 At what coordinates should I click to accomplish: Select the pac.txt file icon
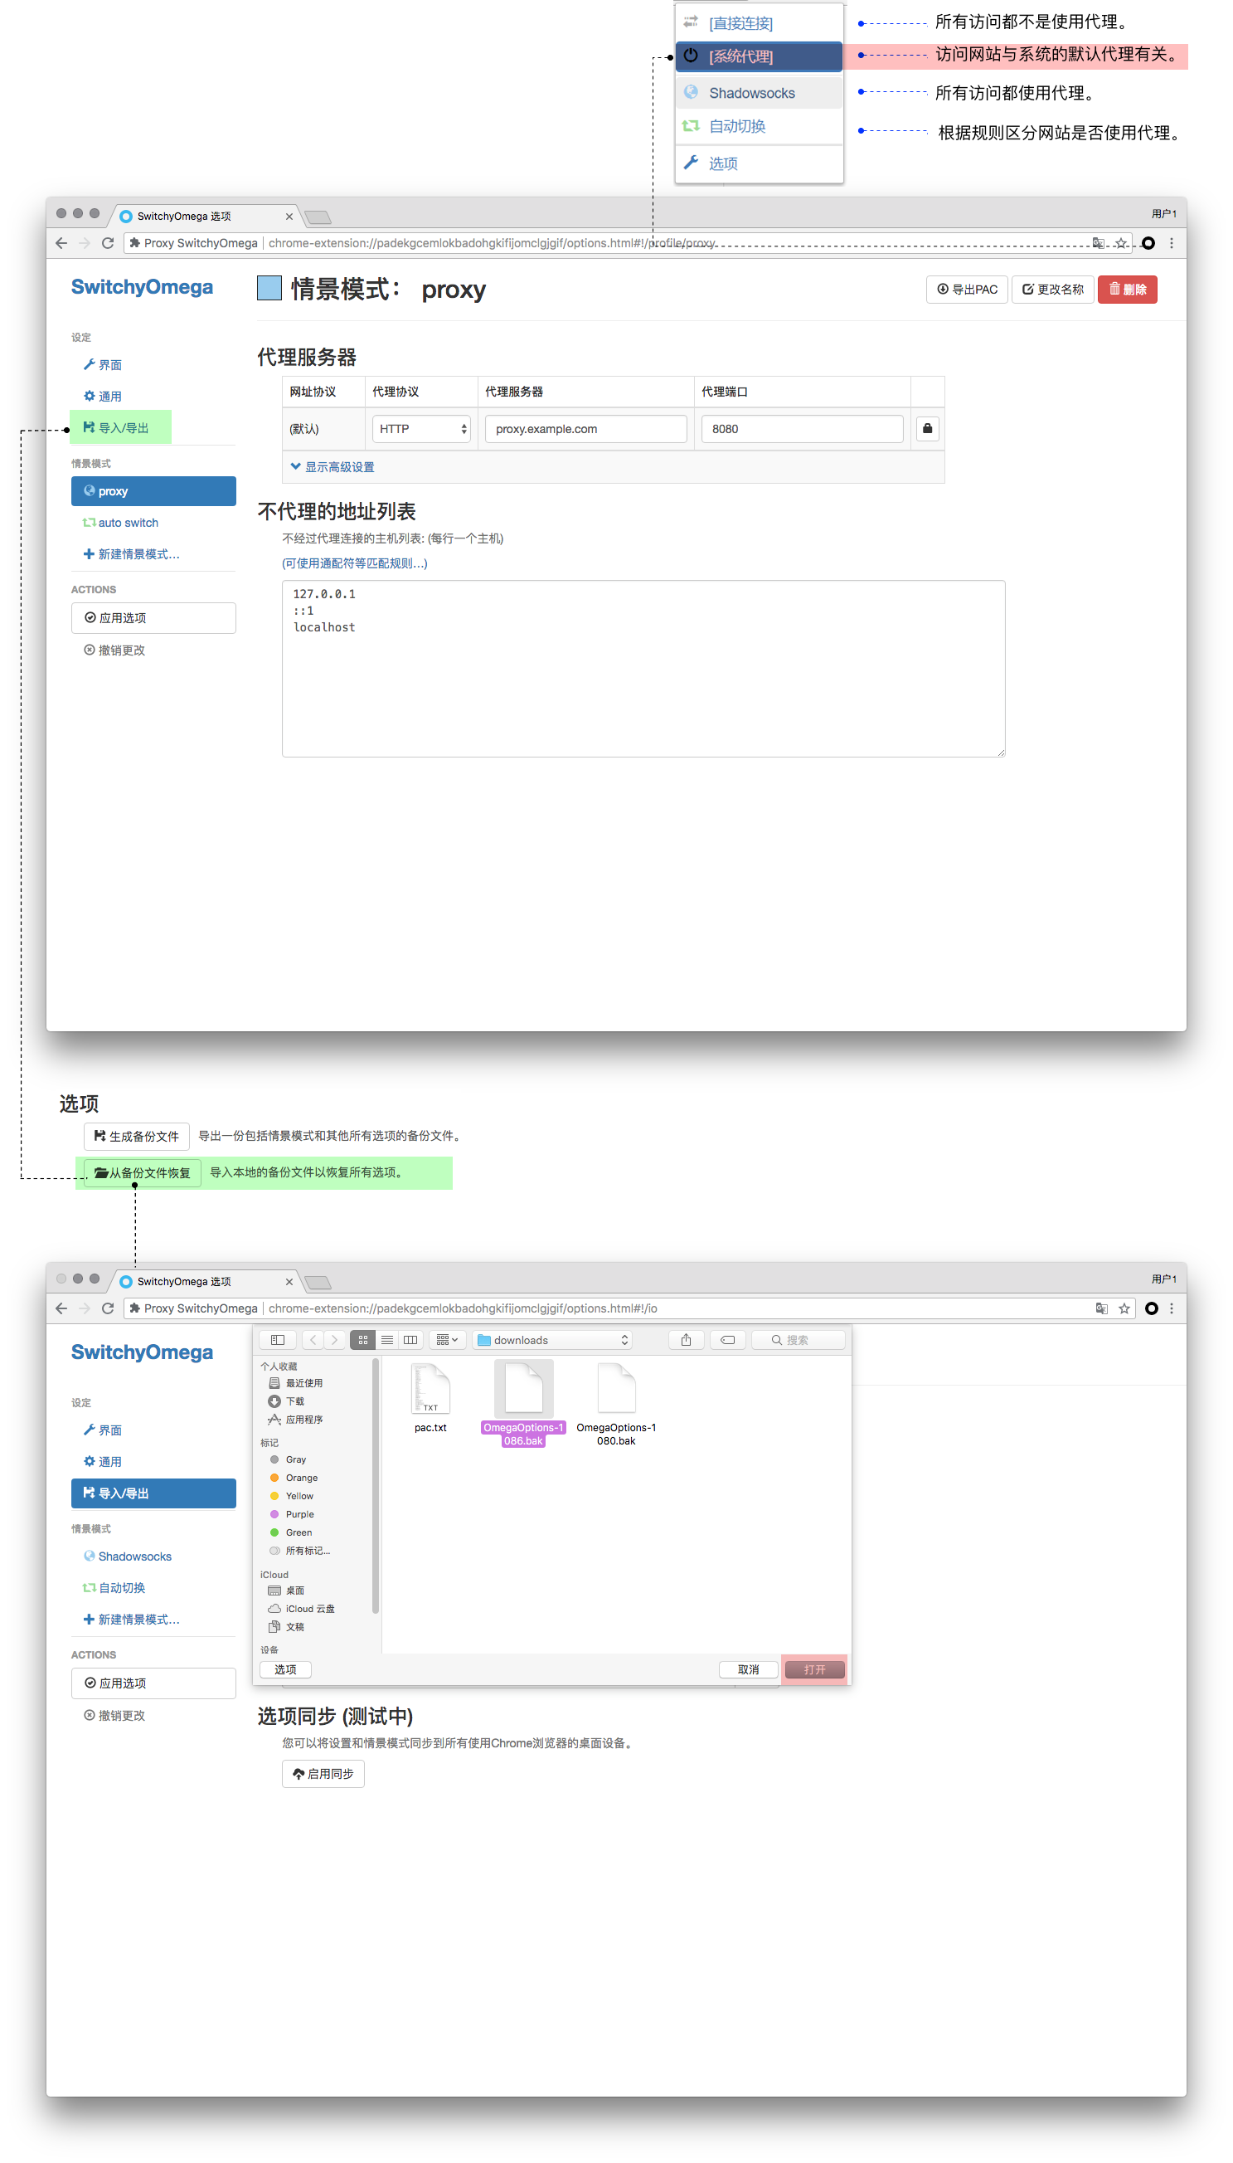pos(430,1390)
